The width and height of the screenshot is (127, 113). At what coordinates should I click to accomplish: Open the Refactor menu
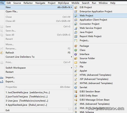pos(28,3)
